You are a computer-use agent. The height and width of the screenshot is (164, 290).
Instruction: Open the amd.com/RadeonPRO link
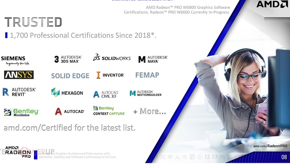point(270,146)
